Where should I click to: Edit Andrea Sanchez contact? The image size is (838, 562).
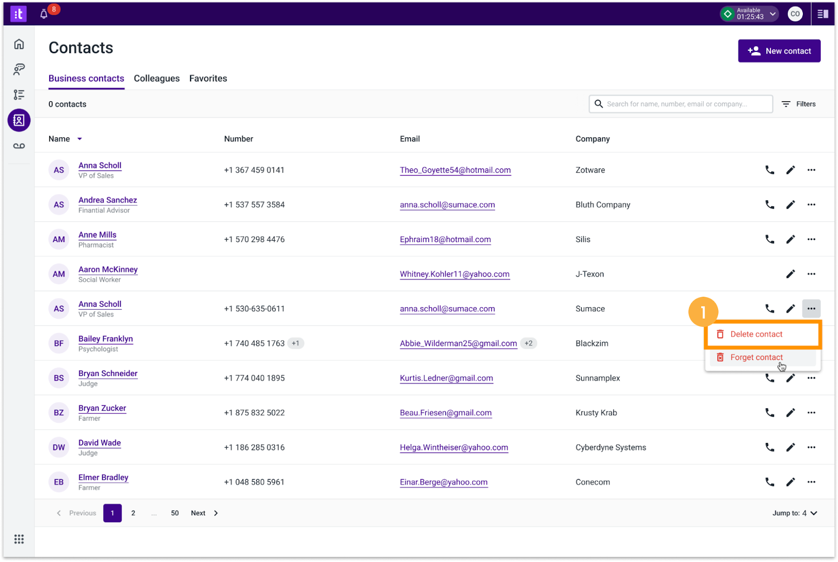(x=790, y=204)
